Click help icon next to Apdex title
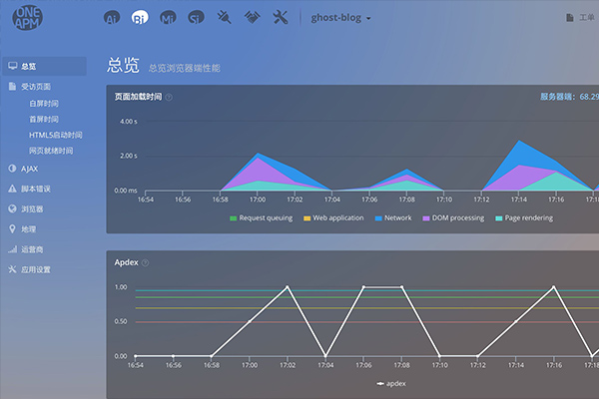 point(146,262)
